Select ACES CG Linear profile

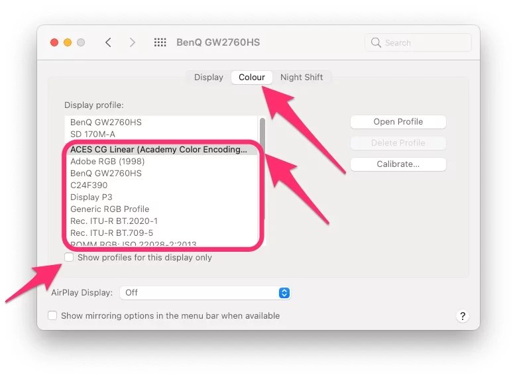point(161,149)
